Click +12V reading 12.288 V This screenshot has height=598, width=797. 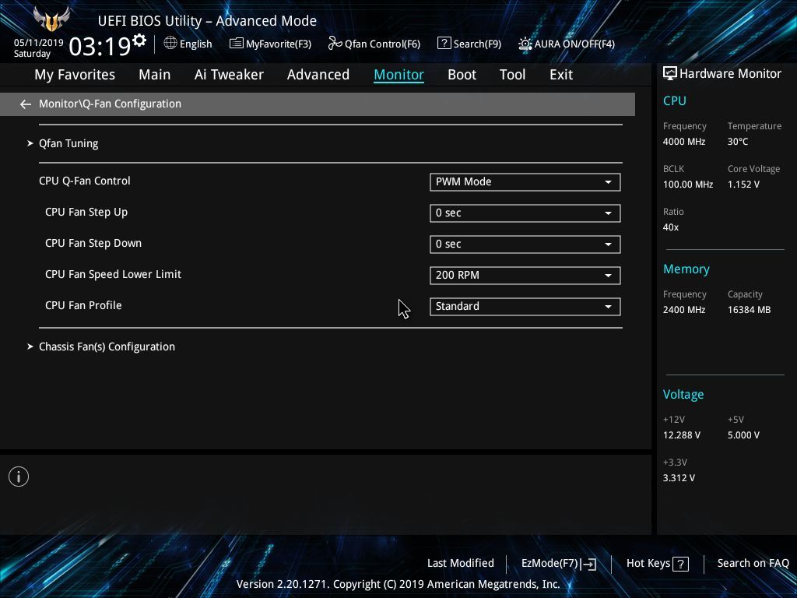click(x=681, y=435)
